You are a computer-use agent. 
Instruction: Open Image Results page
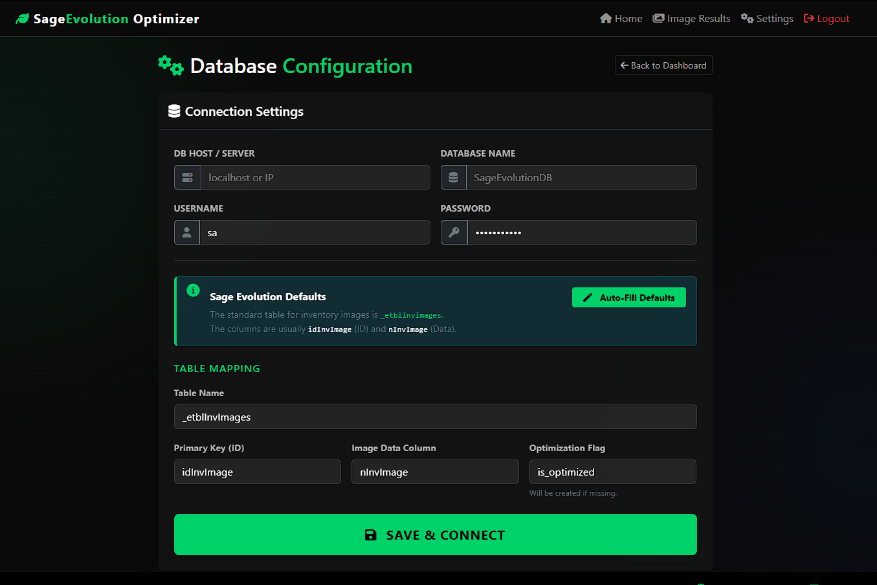point(691,19)
